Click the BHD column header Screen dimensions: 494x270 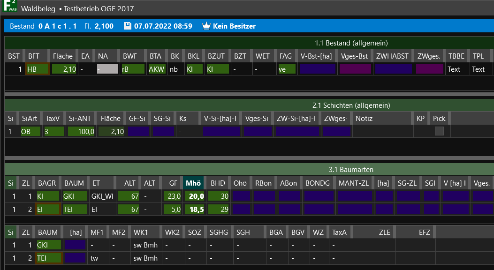(x=218, y=183)
